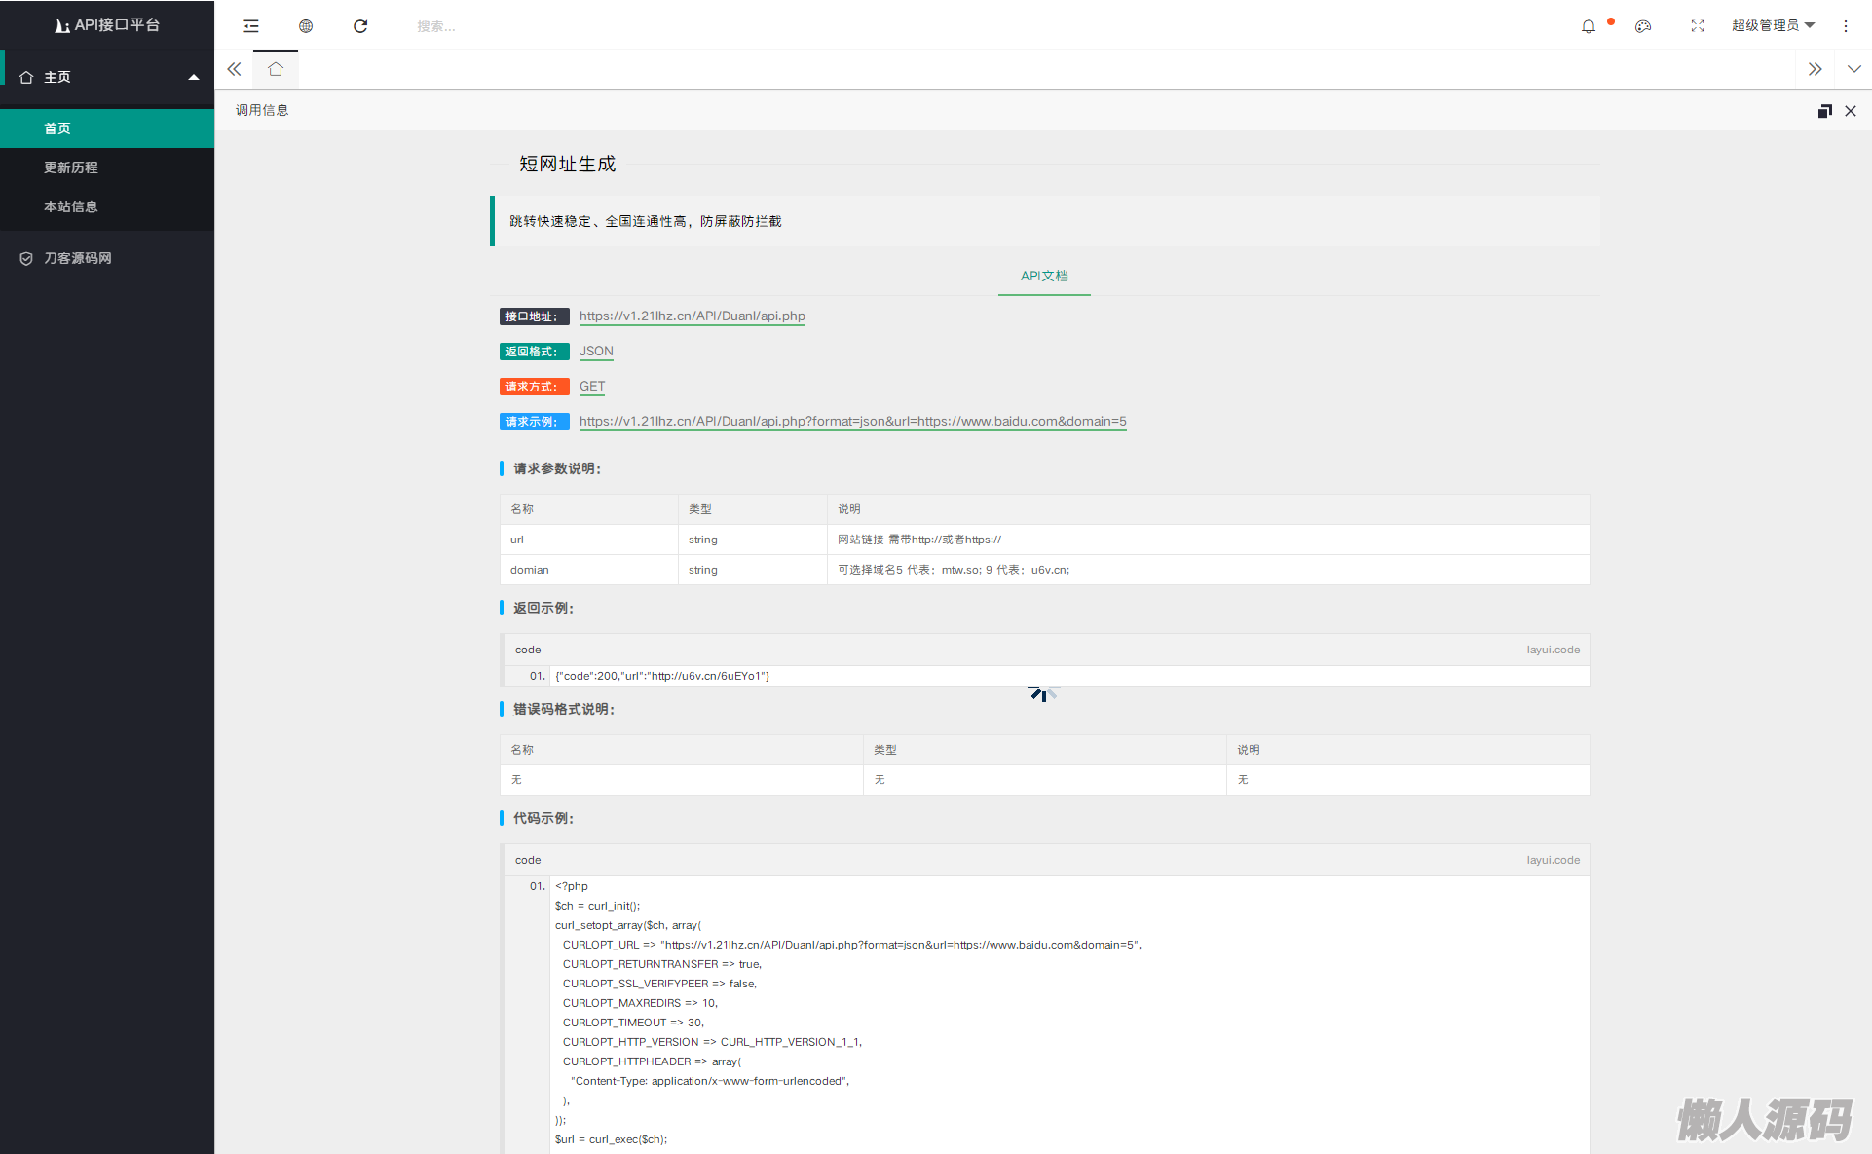The height and width of the screenshot is (1154, 1872).
Task: Select 本站信息 in sidebar
Action: pos(71,206)
